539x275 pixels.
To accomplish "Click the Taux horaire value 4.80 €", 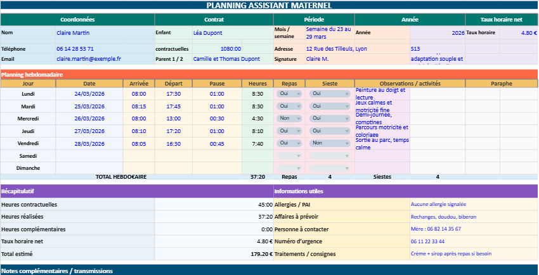I will click(x=519, y=33).
